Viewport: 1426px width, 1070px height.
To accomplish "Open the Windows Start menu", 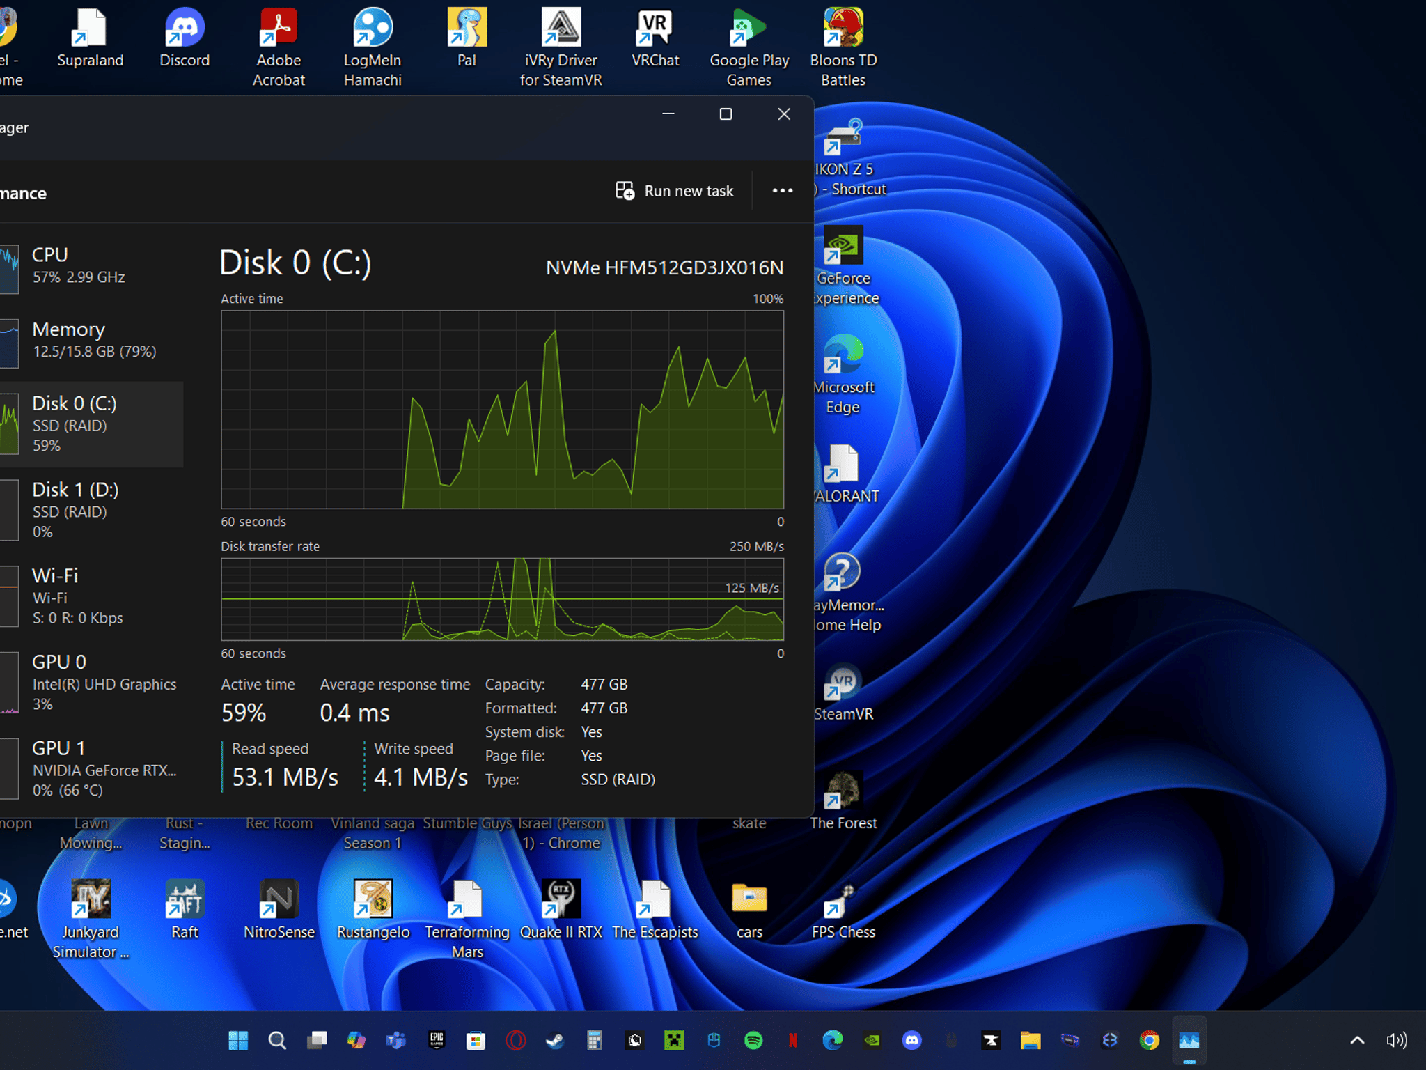I will tap(238, 1041).
